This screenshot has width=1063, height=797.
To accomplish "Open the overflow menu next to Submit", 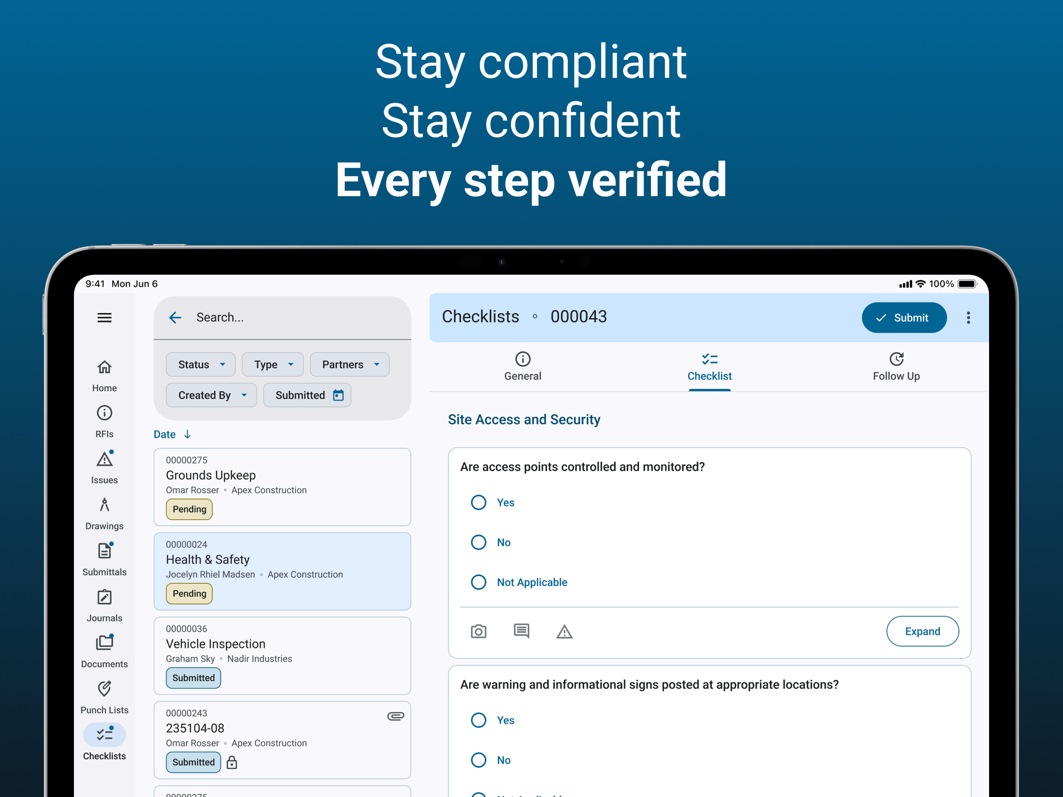I will pyautogui.click(x=968, y=317).
